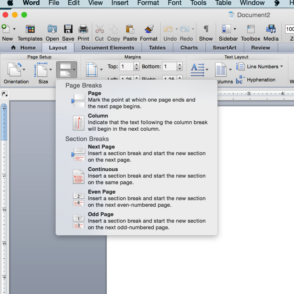Select Even Page section break icon
294x294 pixels.
(x=78, y=199)
